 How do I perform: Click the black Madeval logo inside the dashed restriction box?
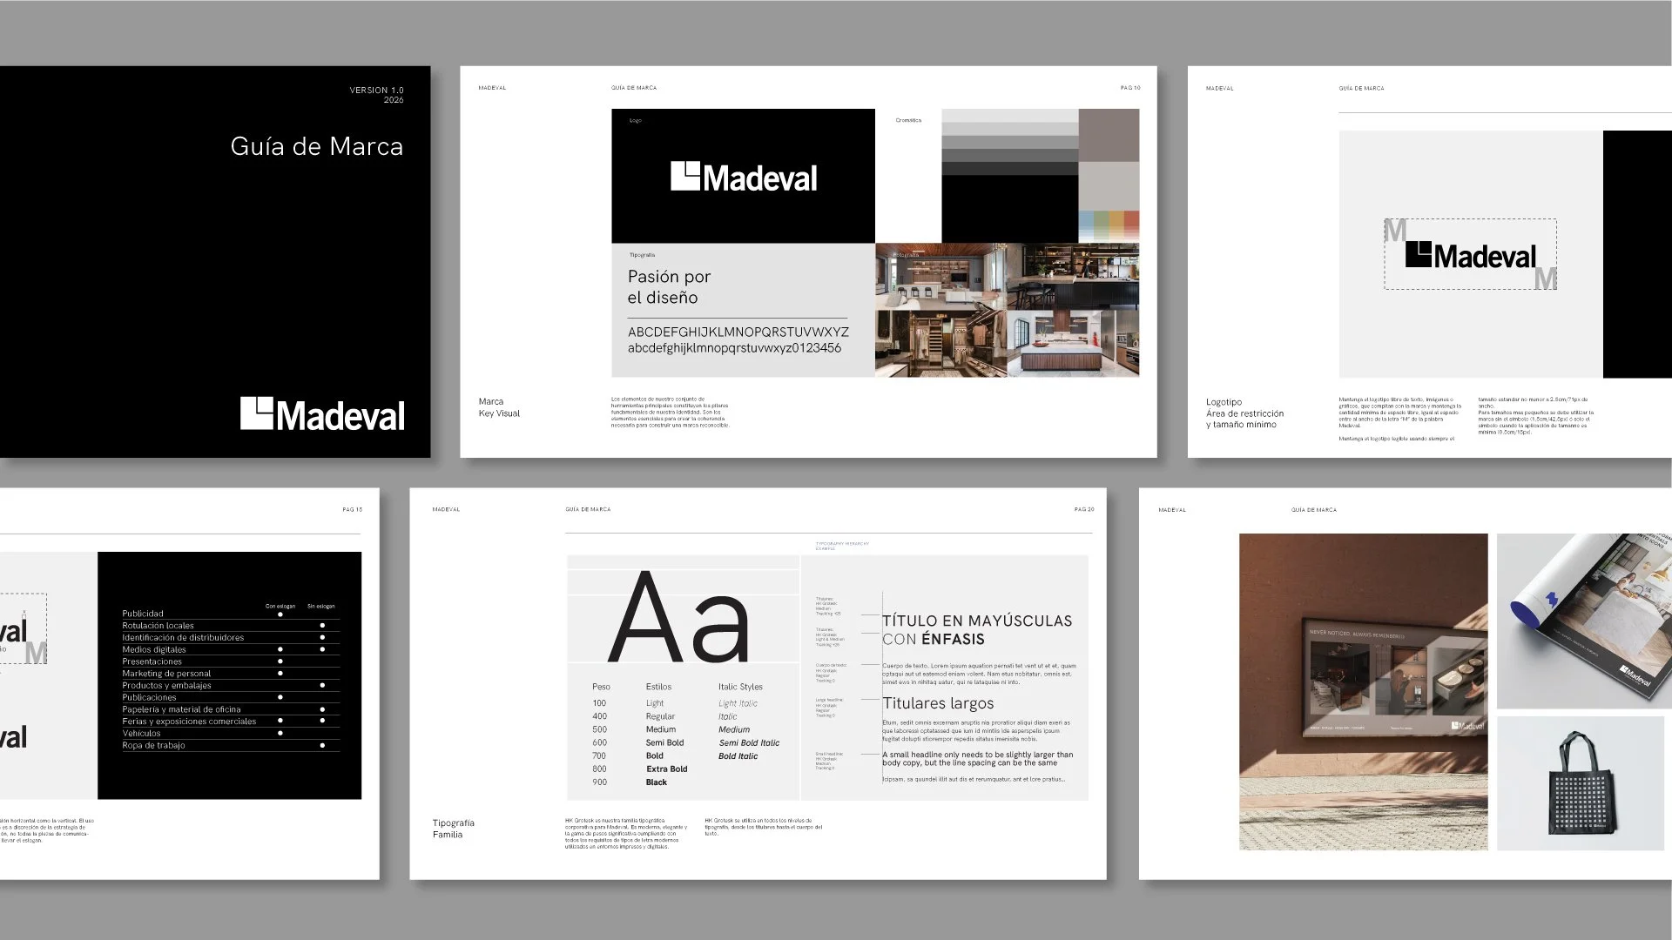(1471, 255)
